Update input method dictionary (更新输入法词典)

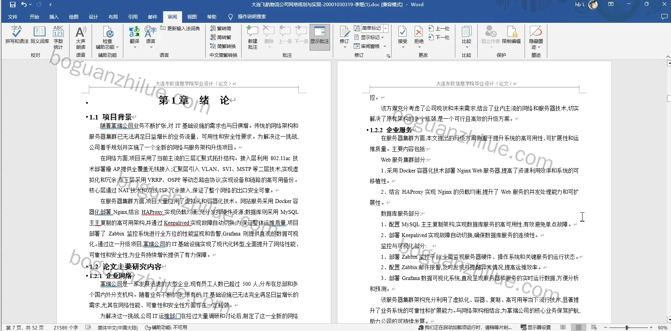[180, 28]
